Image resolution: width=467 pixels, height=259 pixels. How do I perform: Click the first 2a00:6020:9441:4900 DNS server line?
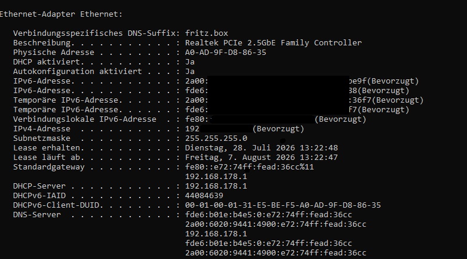275,224
